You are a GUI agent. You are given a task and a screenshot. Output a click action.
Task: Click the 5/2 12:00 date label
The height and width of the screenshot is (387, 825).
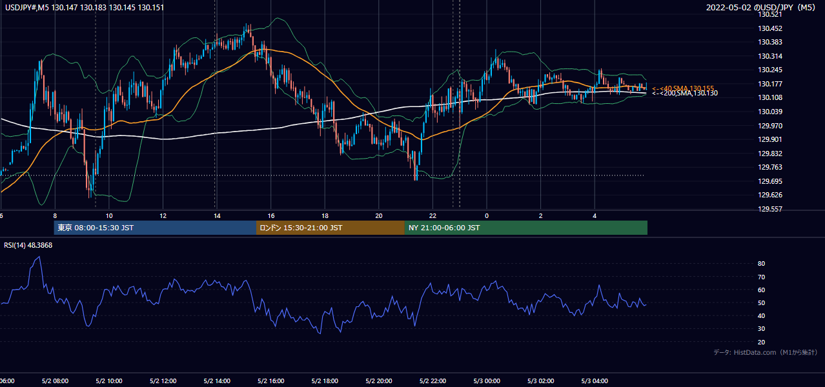(x=163, y=381)
